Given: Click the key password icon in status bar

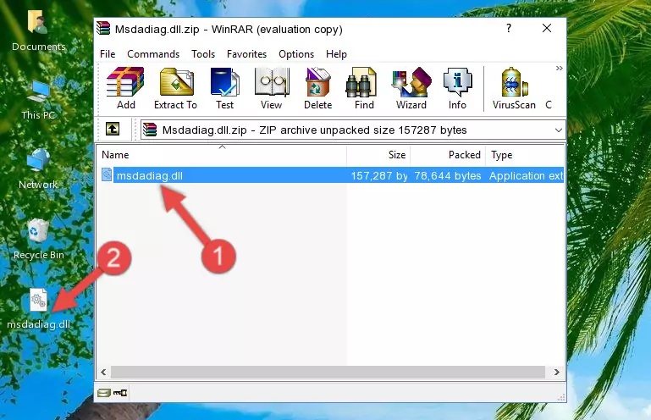Looking at the screenshot, I should (120, 392).
